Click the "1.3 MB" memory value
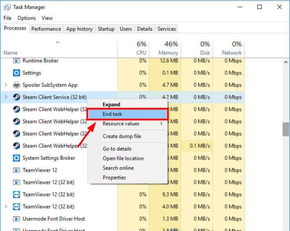Screen dimensions: 290x231 pos(170,219)
